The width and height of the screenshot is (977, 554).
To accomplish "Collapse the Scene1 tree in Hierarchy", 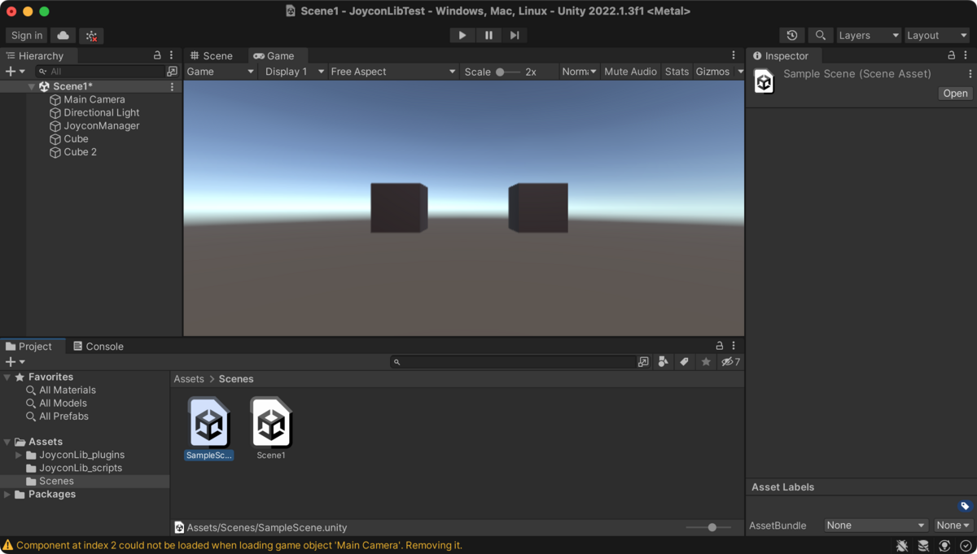I will tap(32, 86).
